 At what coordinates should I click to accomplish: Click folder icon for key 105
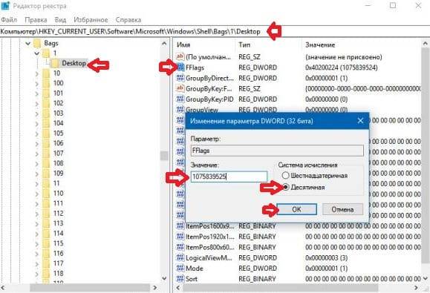point(46,133)
